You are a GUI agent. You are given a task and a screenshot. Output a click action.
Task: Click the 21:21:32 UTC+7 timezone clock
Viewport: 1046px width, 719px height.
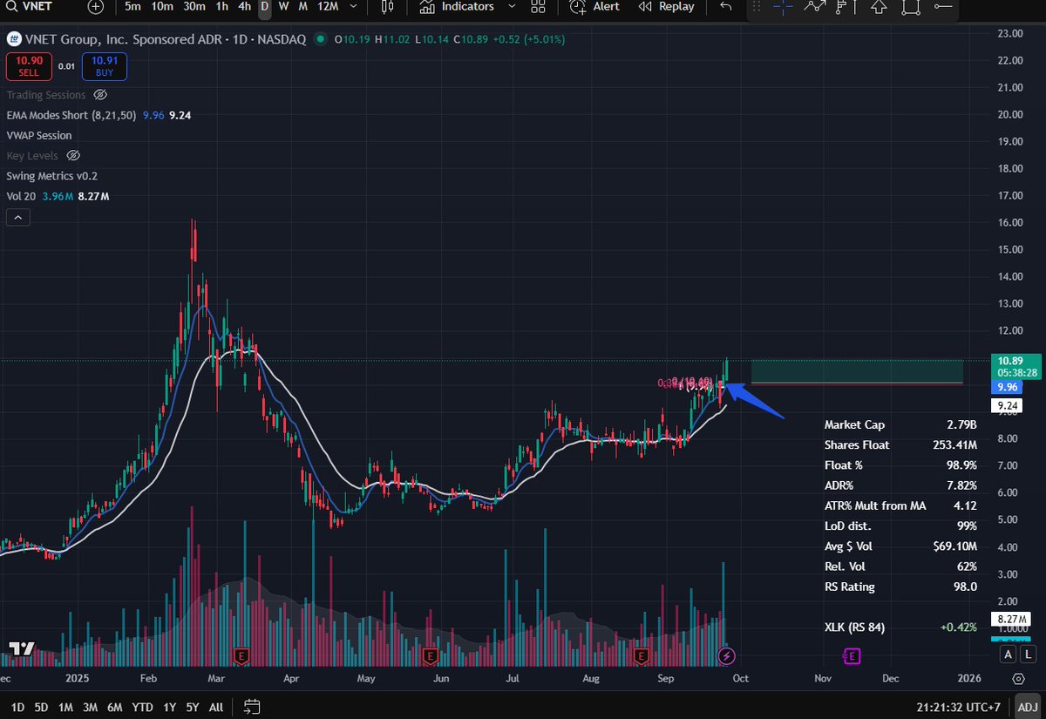(961, 707)
